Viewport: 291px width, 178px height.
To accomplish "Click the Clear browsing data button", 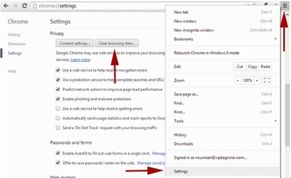I will [117, 43].
